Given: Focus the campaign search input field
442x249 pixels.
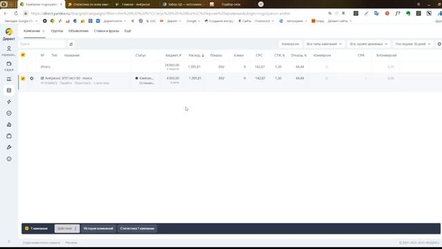Looking at the screenshot, I should pos(41,44).
